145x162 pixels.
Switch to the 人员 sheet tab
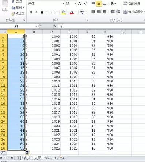pos(38,158)
